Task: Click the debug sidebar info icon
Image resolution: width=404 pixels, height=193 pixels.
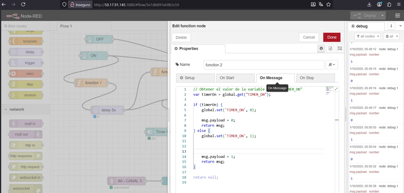Action: pos(391,26)
